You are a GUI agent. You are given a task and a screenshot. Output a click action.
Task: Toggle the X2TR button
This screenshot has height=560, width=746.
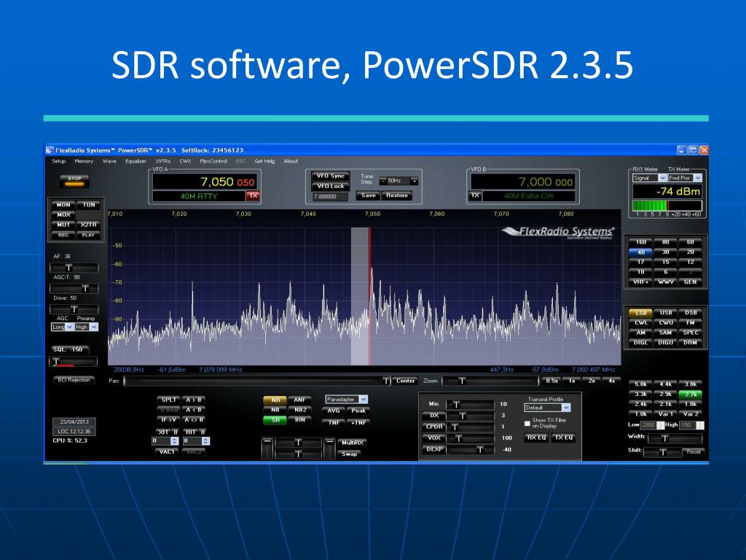88,225
